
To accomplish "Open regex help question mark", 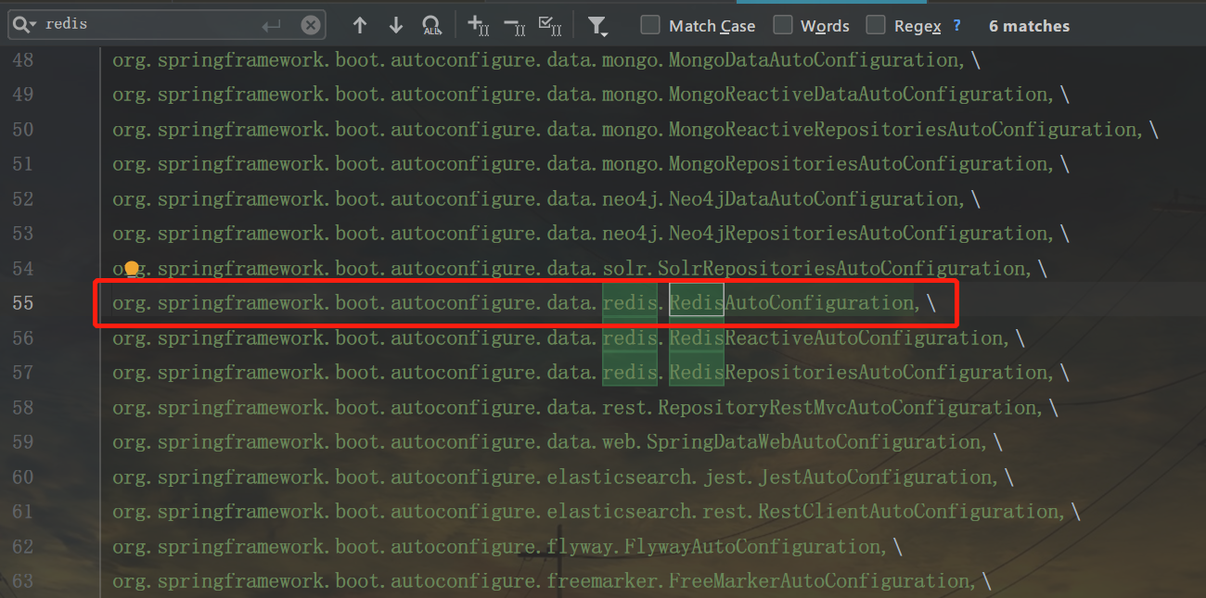I will [957, 25].
